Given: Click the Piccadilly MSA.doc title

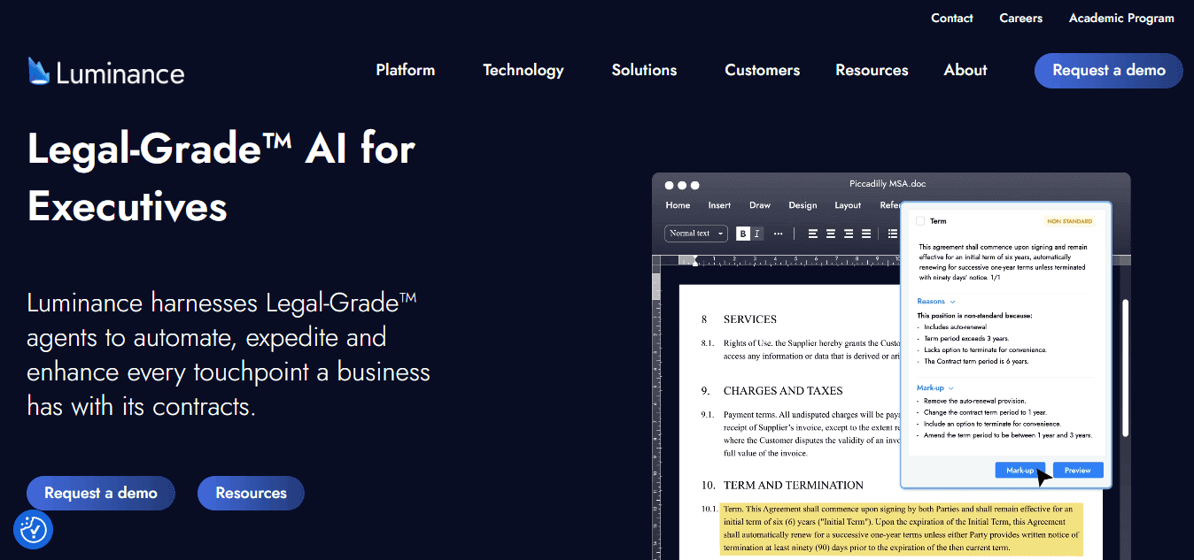Looking at the screenshot, I should (x=887, y=184).
